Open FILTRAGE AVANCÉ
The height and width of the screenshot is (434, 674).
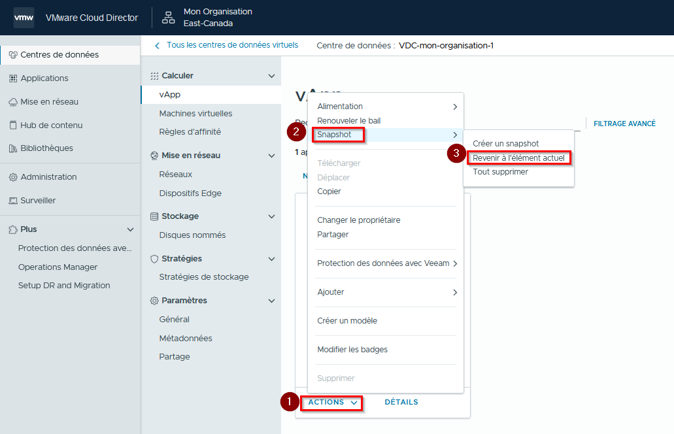click(x=624, y=124)
